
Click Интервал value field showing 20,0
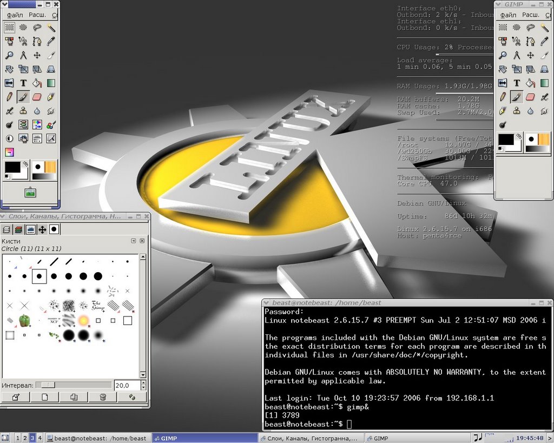click(x=127, y=385)
